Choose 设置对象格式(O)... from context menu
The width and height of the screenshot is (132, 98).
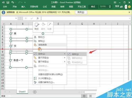pos(50,82)
